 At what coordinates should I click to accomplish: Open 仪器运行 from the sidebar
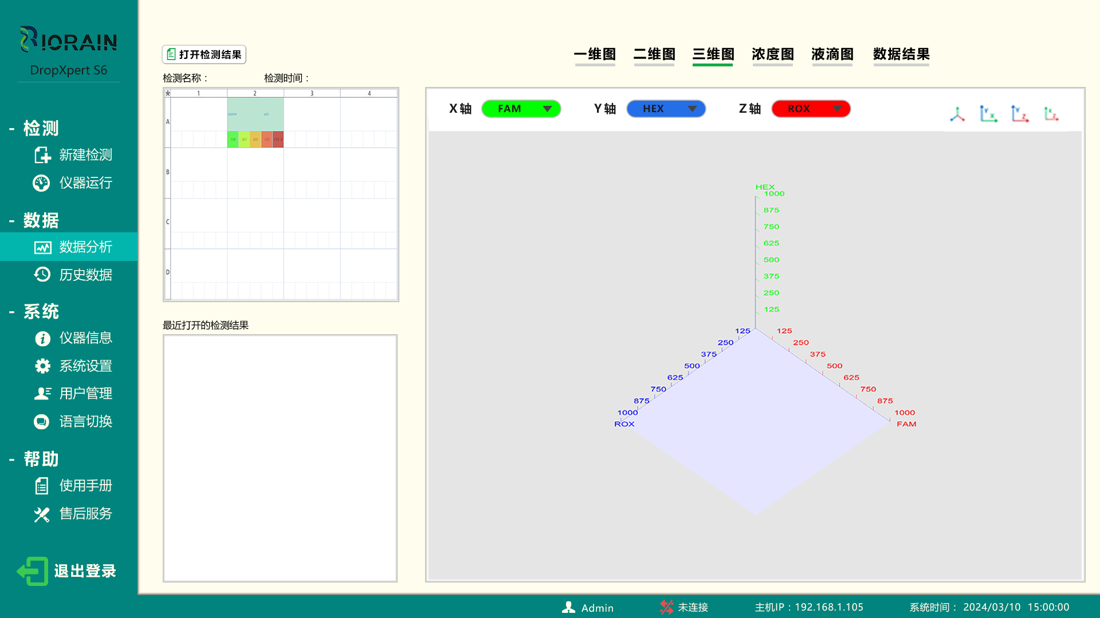point(41,183)
